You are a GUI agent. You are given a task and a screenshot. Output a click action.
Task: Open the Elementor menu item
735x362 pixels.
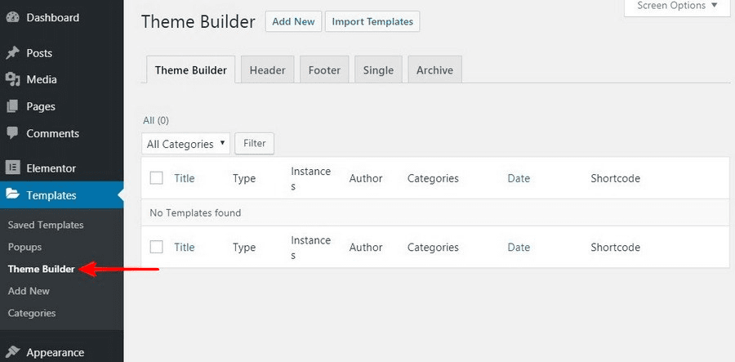(x=61, y=168)
